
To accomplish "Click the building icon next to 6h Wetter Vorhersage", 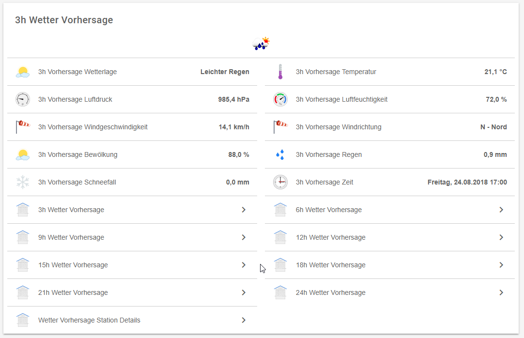I will coord(280,210).
